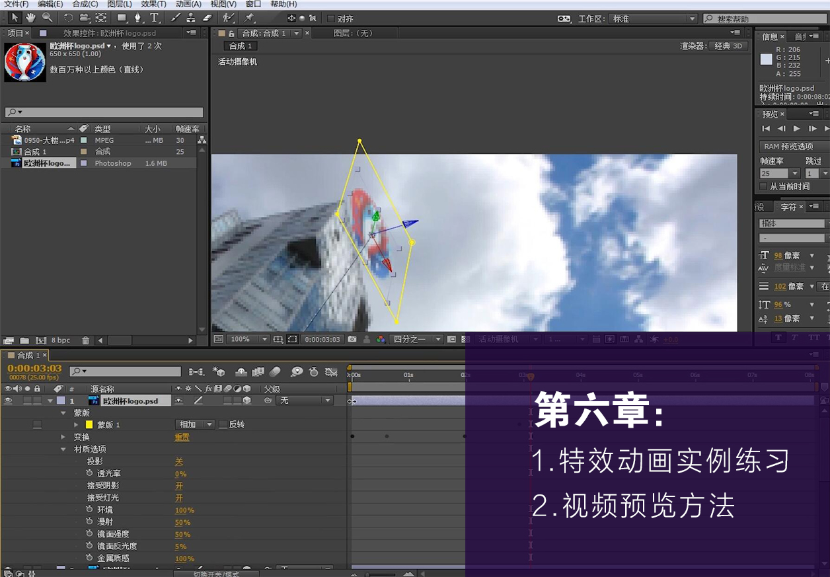Select the Brush tool

click(x=175, y=18)
